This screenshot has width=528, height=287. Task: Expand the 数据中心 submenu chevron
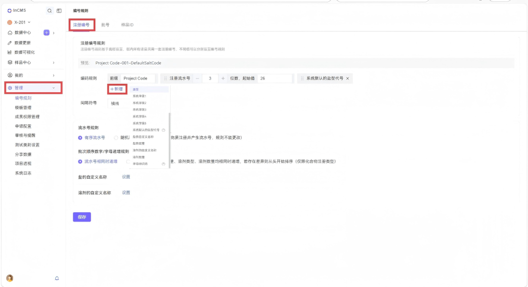54,33
